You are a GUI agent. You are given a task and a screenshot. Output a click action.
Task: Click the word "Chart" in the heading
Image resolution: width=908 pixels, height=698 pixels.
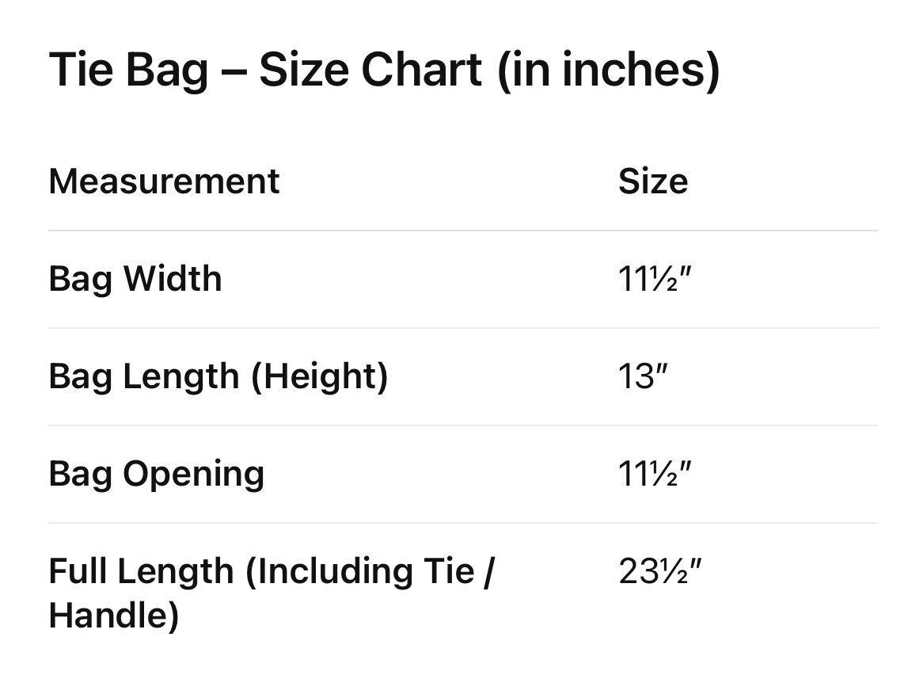pos(422,70)
